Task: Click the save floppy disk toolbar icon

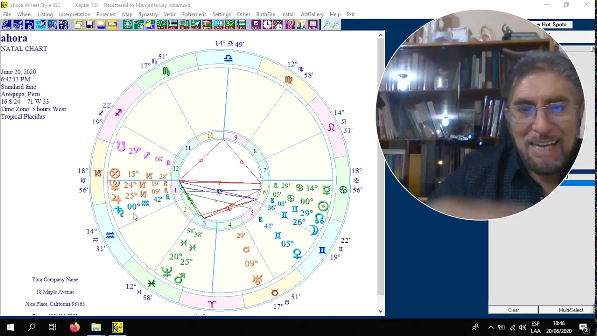Action: coord(90,24)
